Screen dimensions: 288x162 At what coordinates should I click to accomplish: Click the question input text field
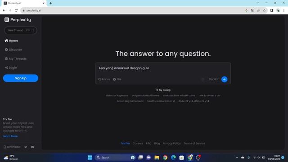pyautogui.click(x=163, y=68)
